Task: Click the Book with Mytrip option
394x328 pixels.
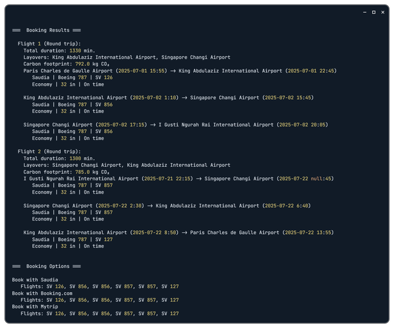Action: pos(35,306)
